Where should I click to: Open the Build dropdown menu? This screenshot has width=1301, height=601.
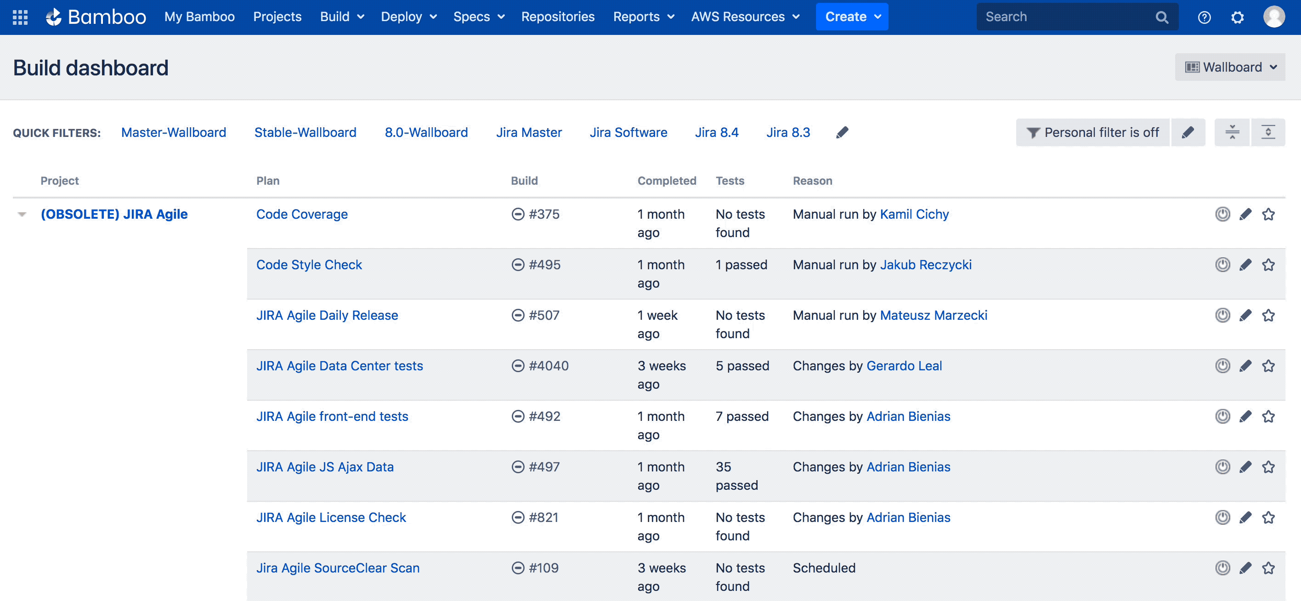(x=342, y=17)
